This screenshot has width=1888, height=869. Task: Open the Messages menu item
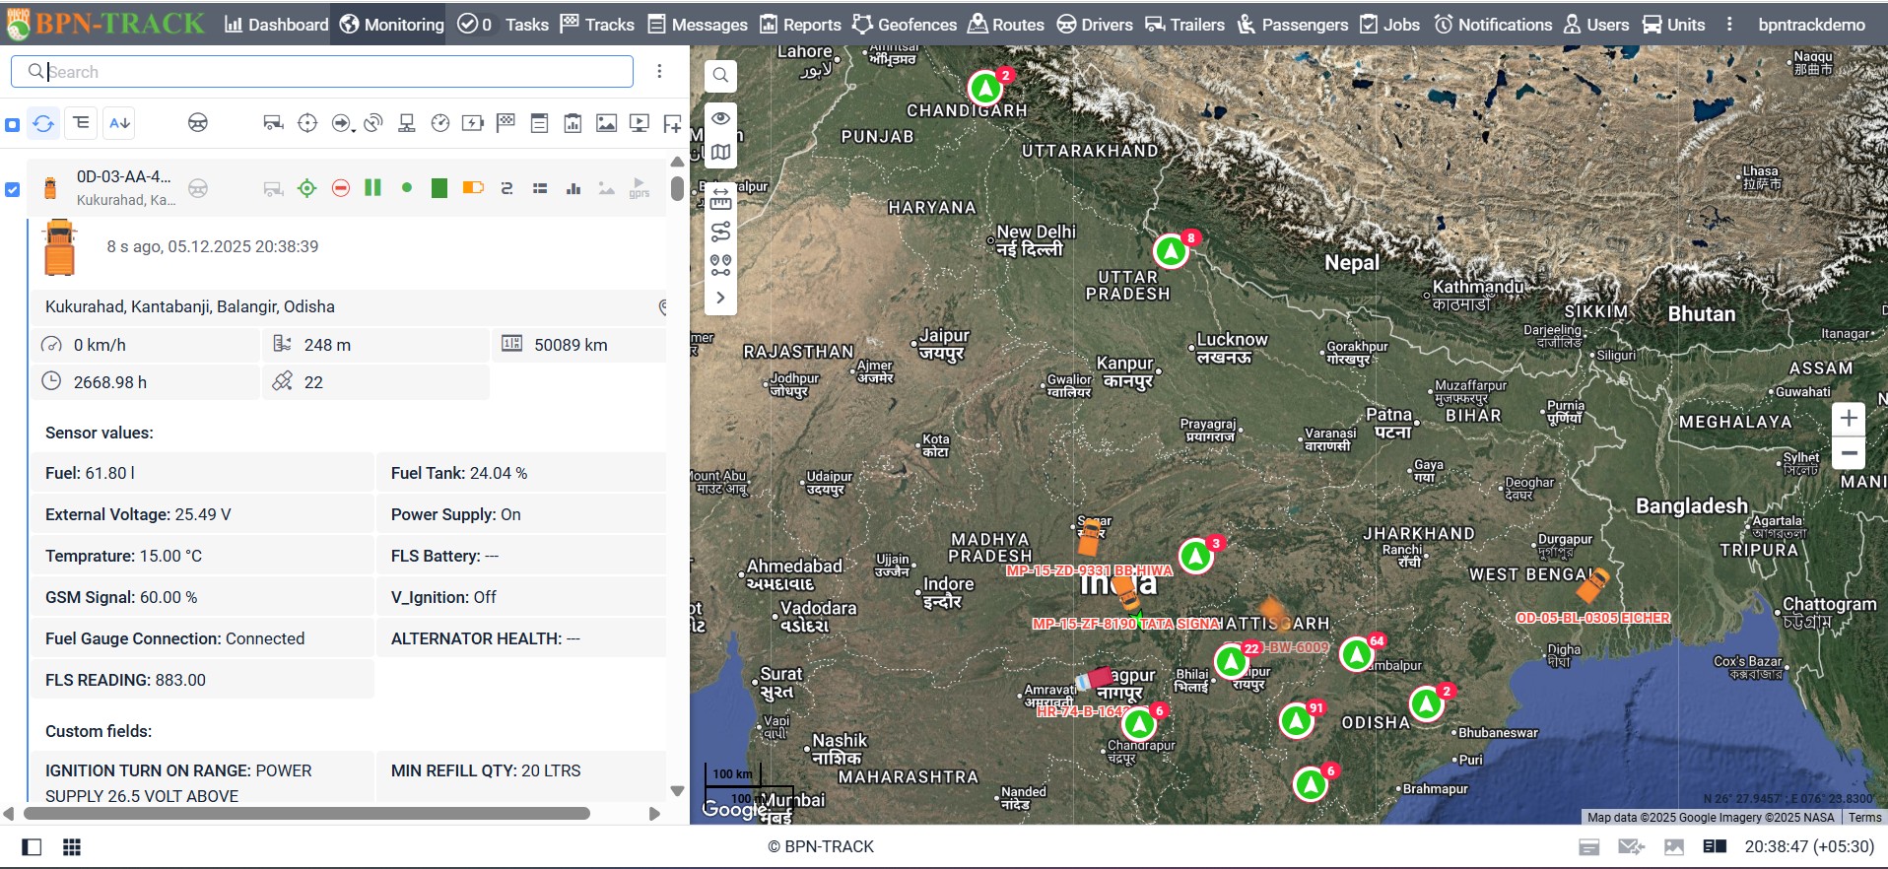[x=697, y=24]
